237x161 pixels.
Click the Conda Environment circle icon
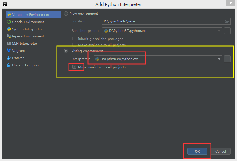click(9, 22)
